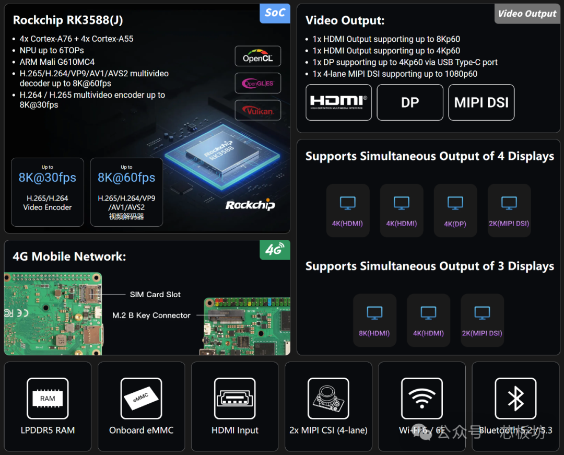Click the gray Video Output corner tag

point(527,14)
